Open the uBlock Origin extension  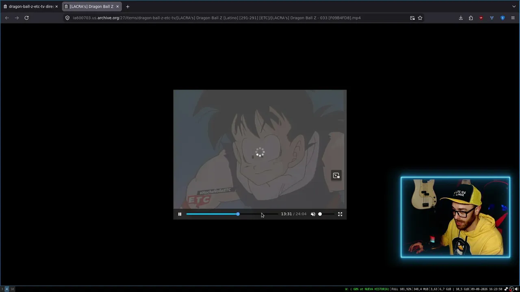(481, 18)
